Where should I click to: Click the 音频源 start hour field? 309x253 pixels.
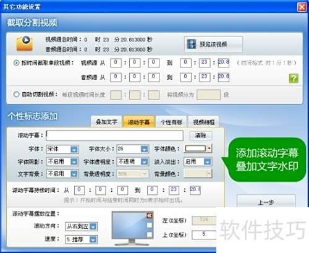[116, 77]
